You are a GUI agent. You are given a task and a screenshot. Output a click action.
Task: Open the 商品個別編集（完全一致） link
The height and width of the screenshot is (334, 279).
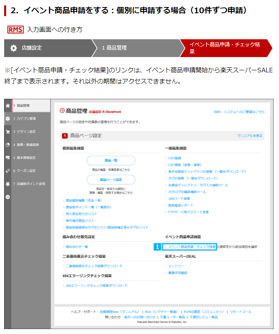84,200
